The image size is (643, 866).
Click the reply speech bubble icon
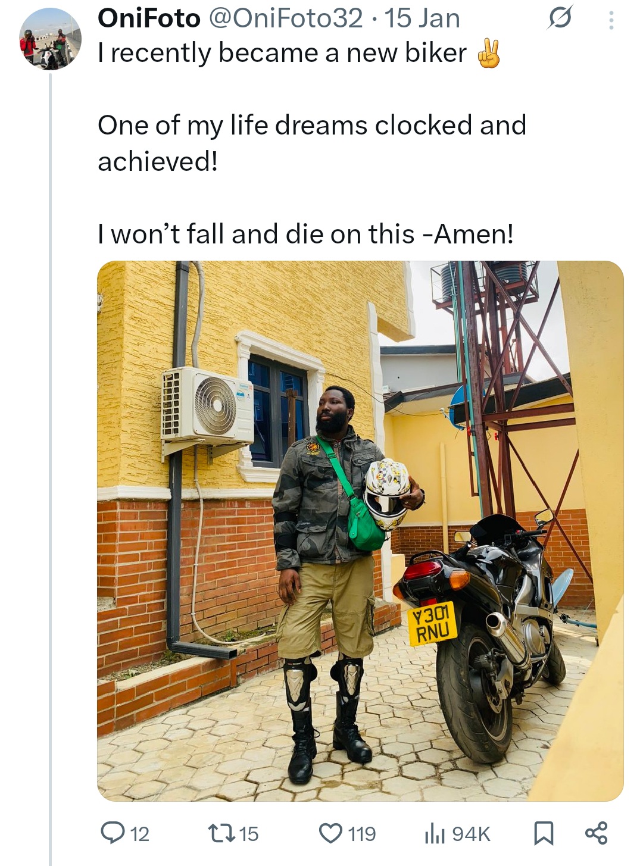coord(115,833)
